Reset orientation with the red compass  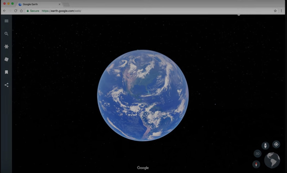click(256, 164)
